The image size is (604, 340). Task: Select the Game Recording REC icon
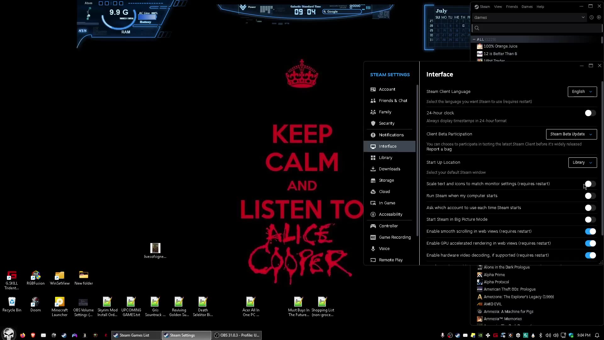(373, 237)
